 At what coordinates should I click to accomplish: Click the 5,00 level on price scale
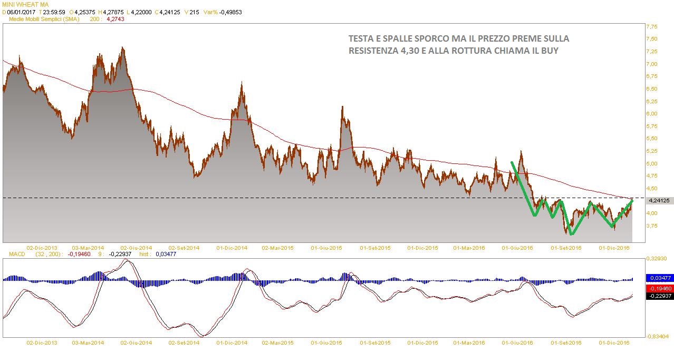pos(652,163)
